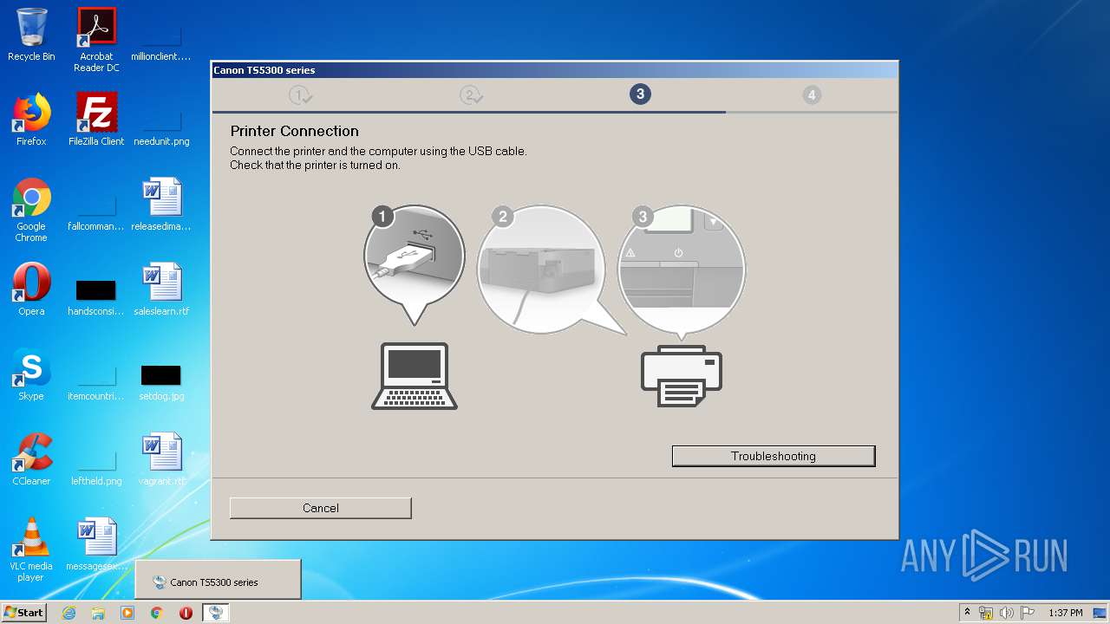Open the volume speaker tray icon
Image resolution: width=1110 pixels, height=624 pixels.
pyautogui.click(x=1007, y=613)
